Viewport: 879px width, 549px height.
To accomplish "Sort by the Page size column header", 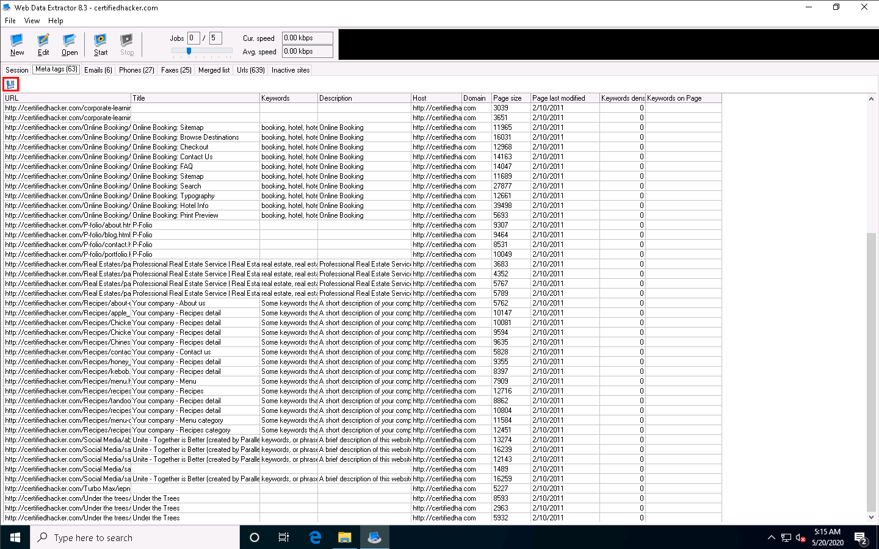I will tap(512, 98).
